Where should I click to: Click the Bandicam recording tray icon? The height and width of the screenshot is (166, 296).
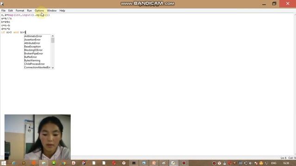pyautogui.click(x=214, y=163)
